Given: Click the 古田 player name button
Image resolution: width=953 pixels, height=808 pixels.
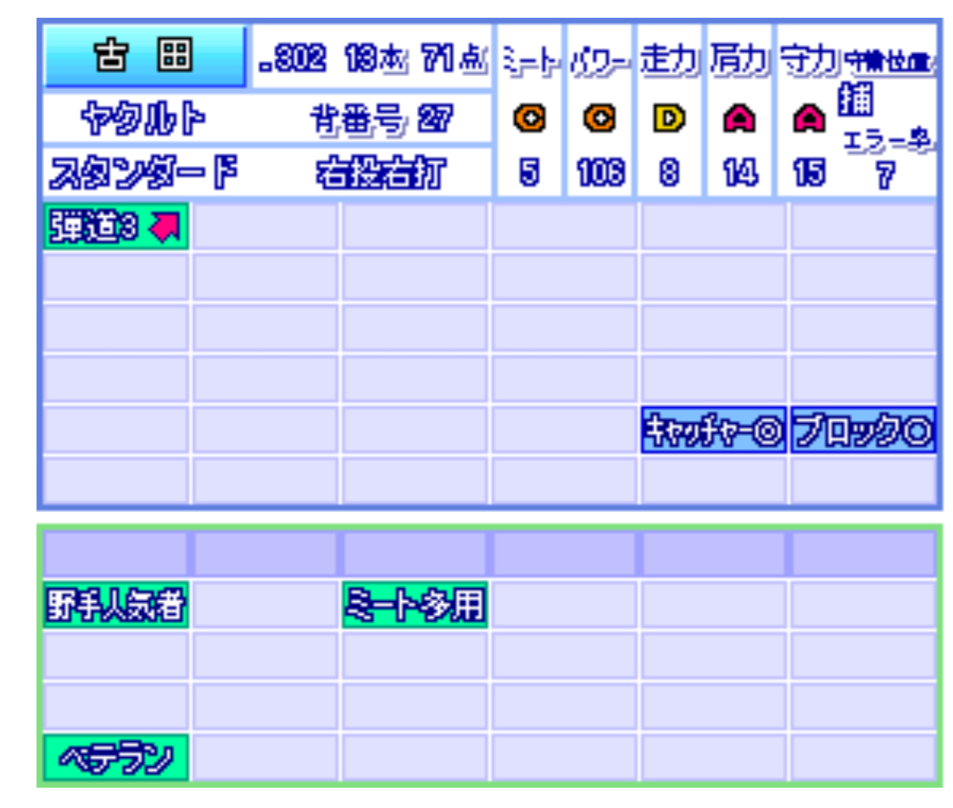Looking at the screenshot, I should pyautogui.click(x=144, y=56).
